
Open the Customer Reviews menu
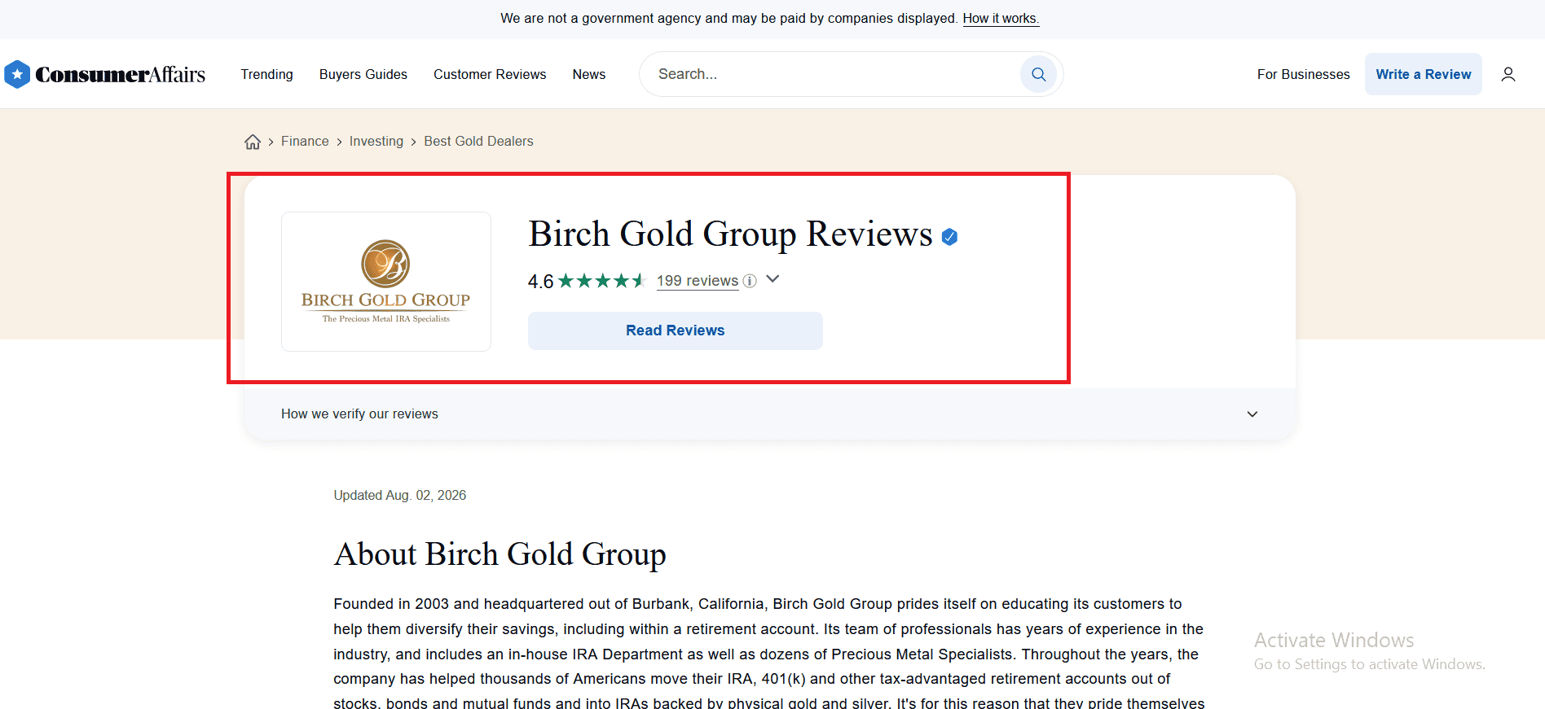coord(490,74)
